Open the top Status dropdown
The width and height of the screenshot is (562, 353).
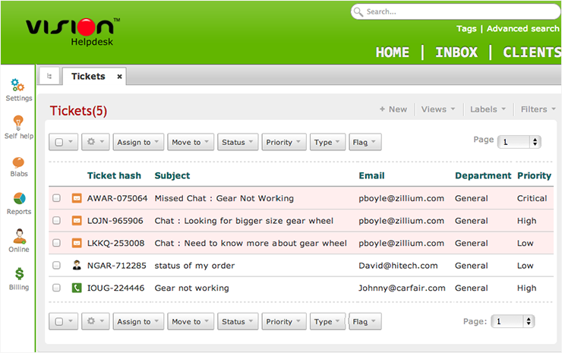click(x=238, y=142)
